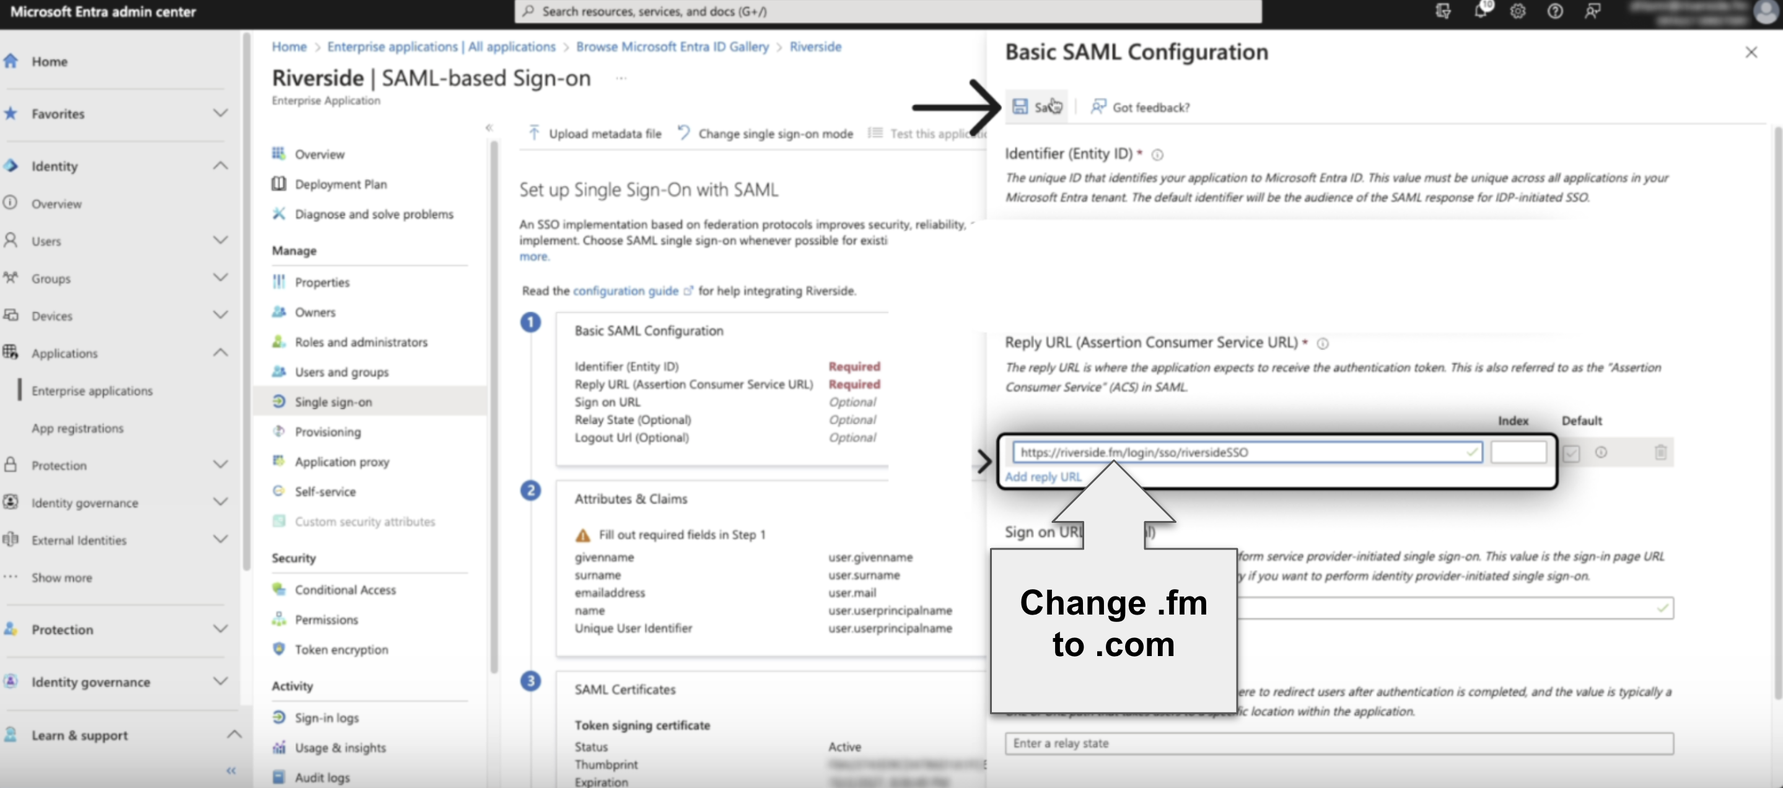
Task: Close the Basic SAML Configuration panel
Action: click(1750, 53)
